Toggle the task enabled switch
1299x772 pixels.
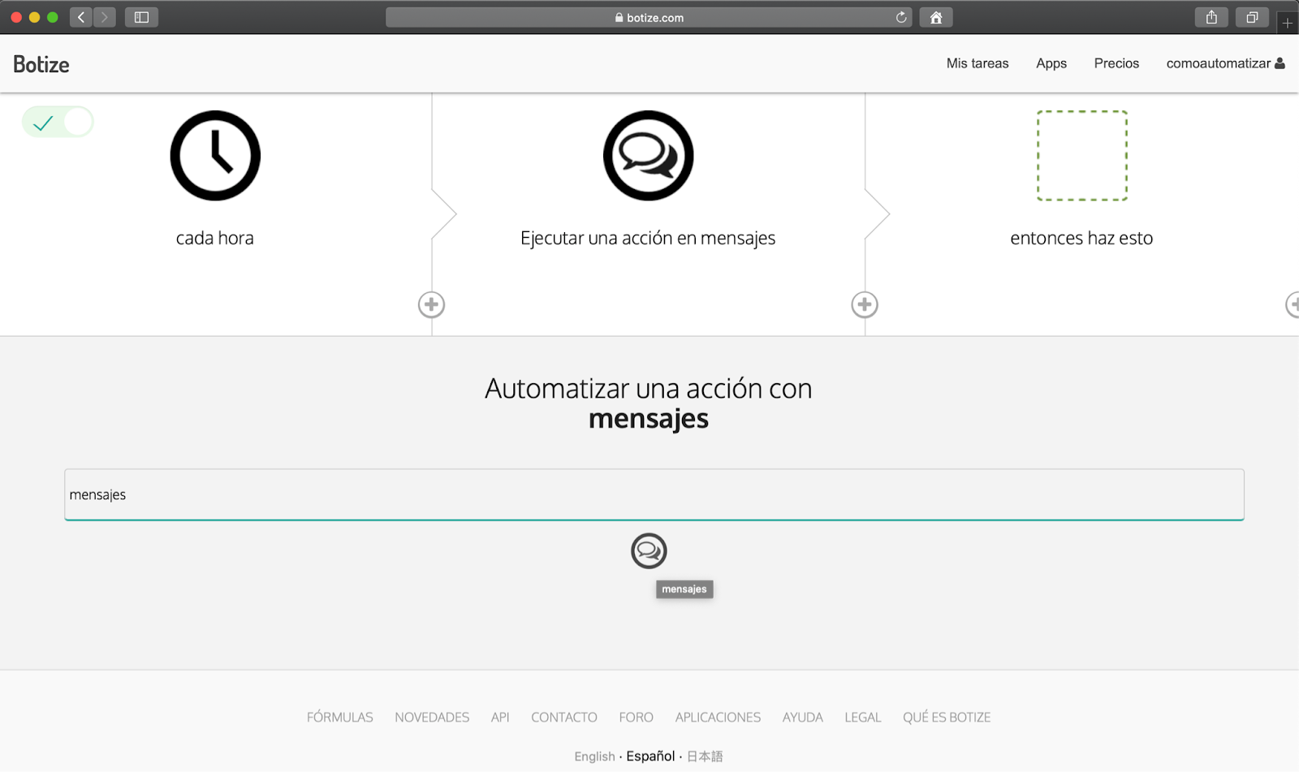[x=58, y=123]
